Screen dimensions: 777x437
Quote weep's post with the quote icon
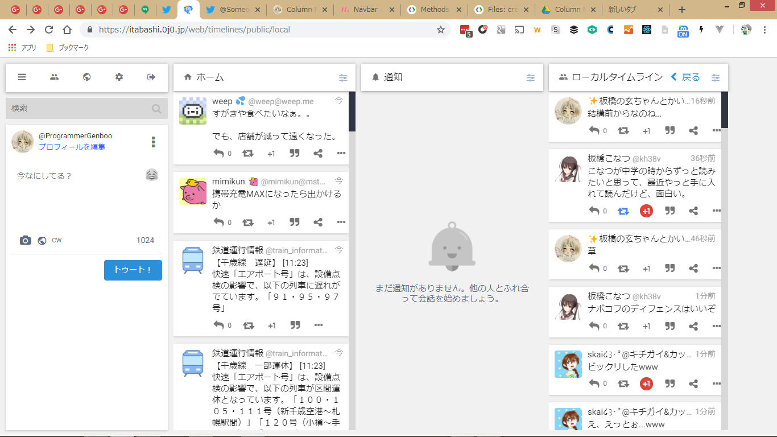pyautogui.click(x=295, y=153)
